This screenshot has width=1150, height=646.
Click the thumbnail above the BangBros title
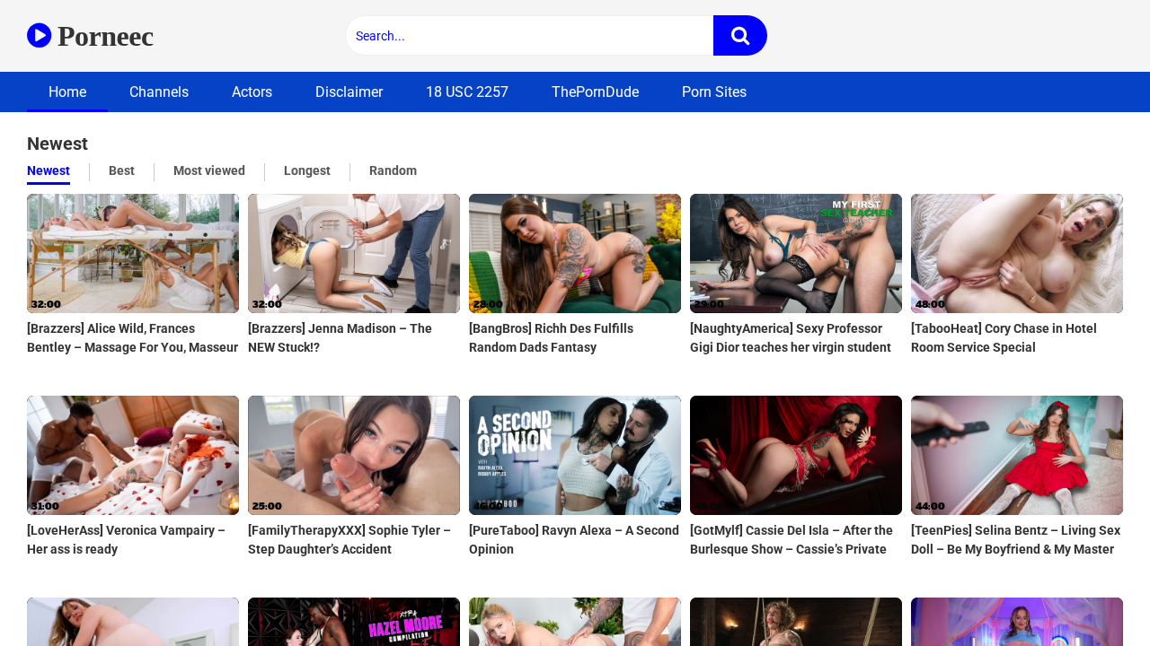[575, 253]
